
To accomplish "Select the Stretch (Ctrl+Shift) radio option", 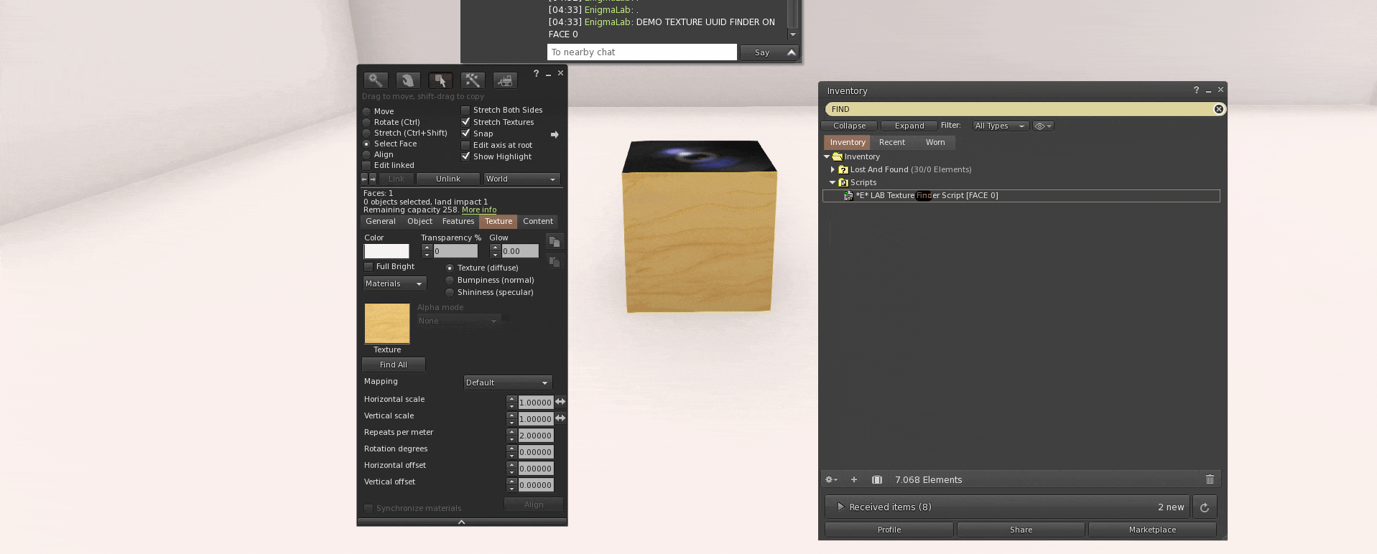I will 366,133.
